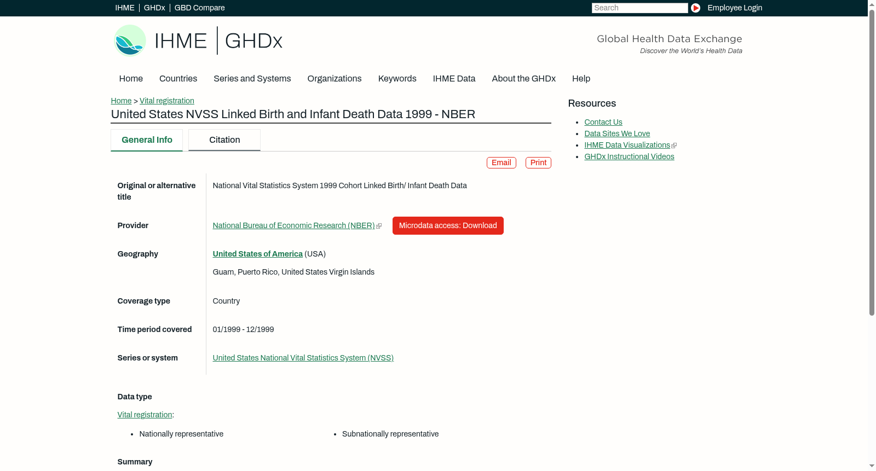This screenshot has width=876, height=471.
Task: Click 'Guam, Puerto Rico, United States Virgin Islands' text
Action: click(x=293, y=272)
